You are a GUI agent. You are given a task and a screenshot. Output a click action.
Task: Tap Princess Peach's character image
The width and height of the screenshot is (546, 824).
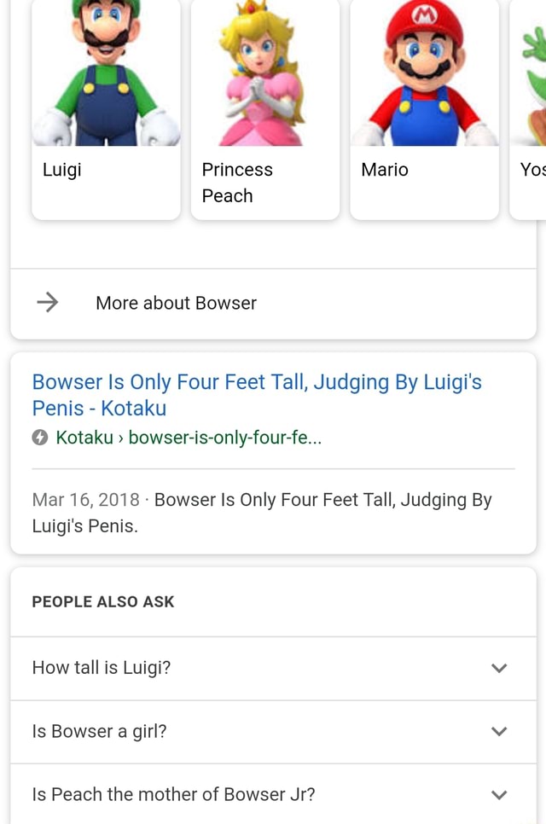[x=264, y=73]
